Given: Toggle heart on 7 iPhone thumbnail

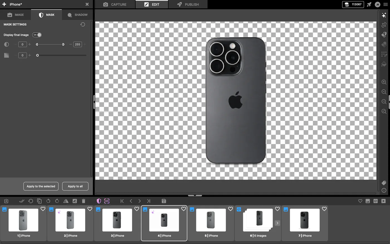Looking at the screenshot, I should pos(324,209).
